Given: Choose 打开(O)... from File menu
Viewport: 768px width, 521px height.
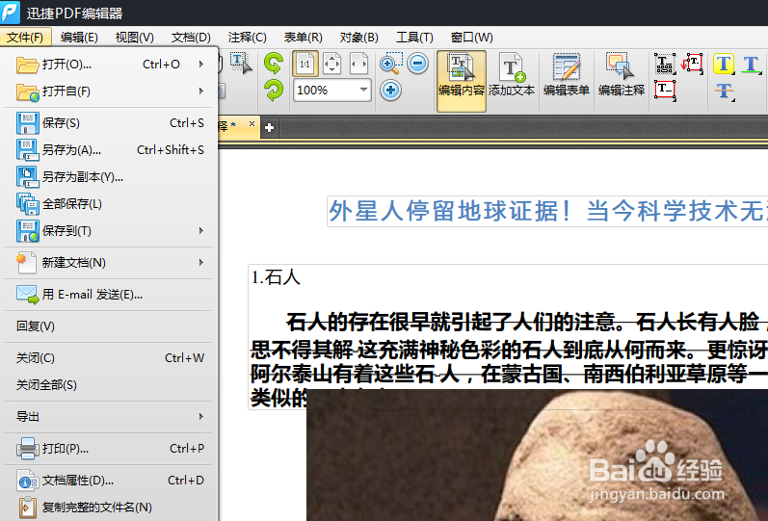Looking at the screenshot, I should tap(109, 65).
